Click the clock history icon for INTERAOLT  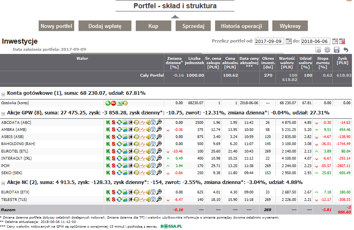(136, 158)
